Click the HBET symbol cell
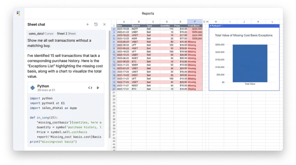 pyautogui.click(x=139, y=49)
